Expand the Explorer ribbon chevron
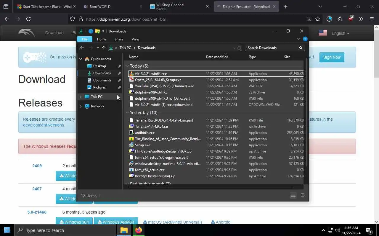 point(298,39)
